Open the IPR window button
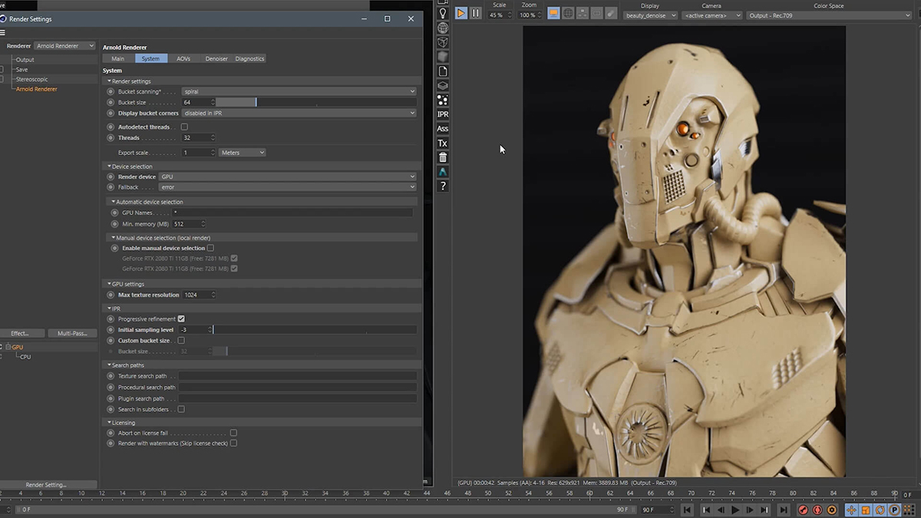 pyautogui.click(x=443, y=114)
